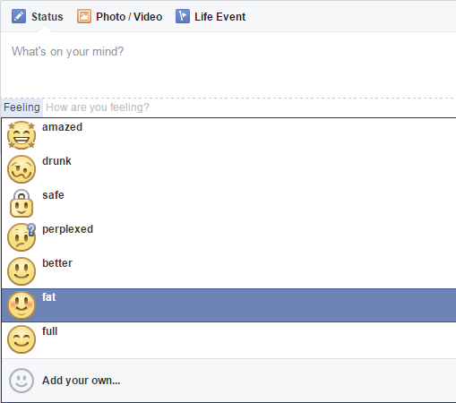
Task: Switch to the Status tab
Action: tap(38, 16)
